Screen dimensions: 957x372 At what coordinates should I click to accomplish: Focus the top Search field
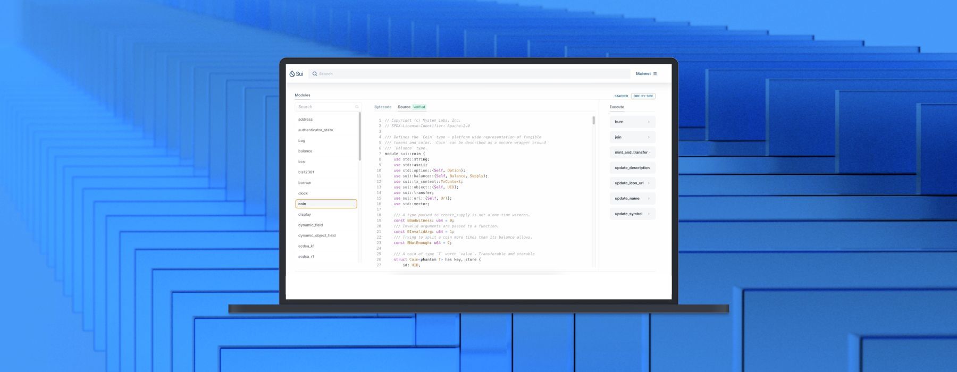[x=469, y=74]
